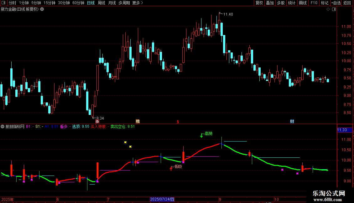This screenshot has width=354, height=203.
Task: Click the 看多 indicator label
Action: point(64,127)
